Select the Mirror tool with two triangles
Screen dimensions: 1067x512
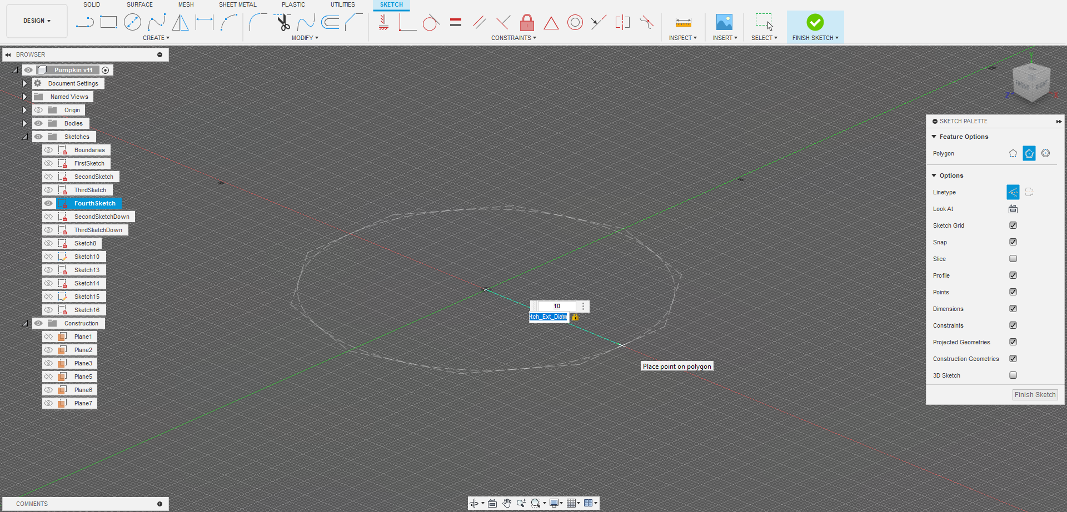tap(180, 22)
